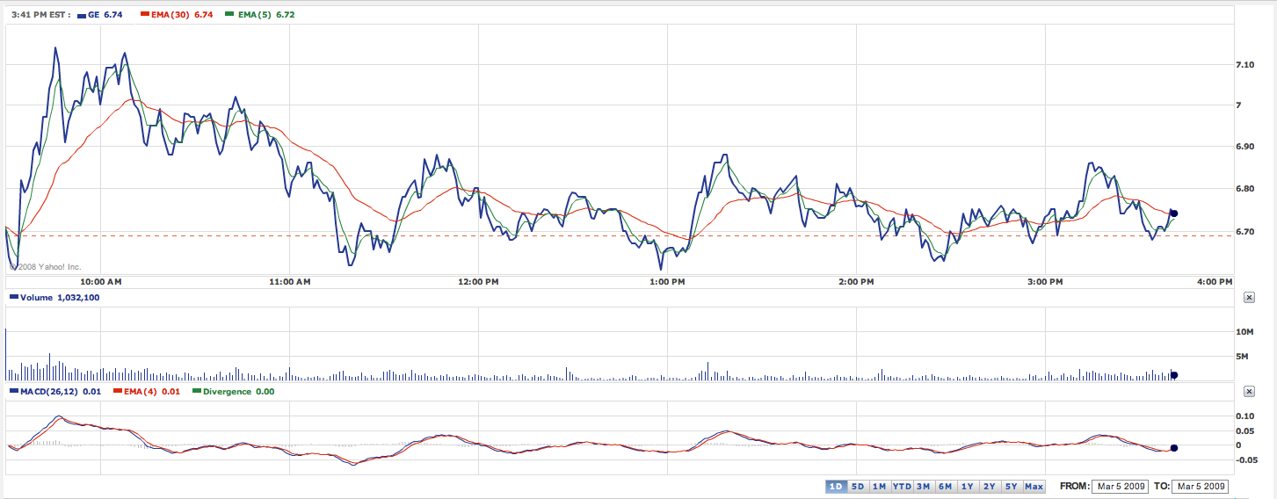This screenshot has height=499, width=1277.
Task: Click the green EMA(5) legend color marker
Action: (230, 15)
